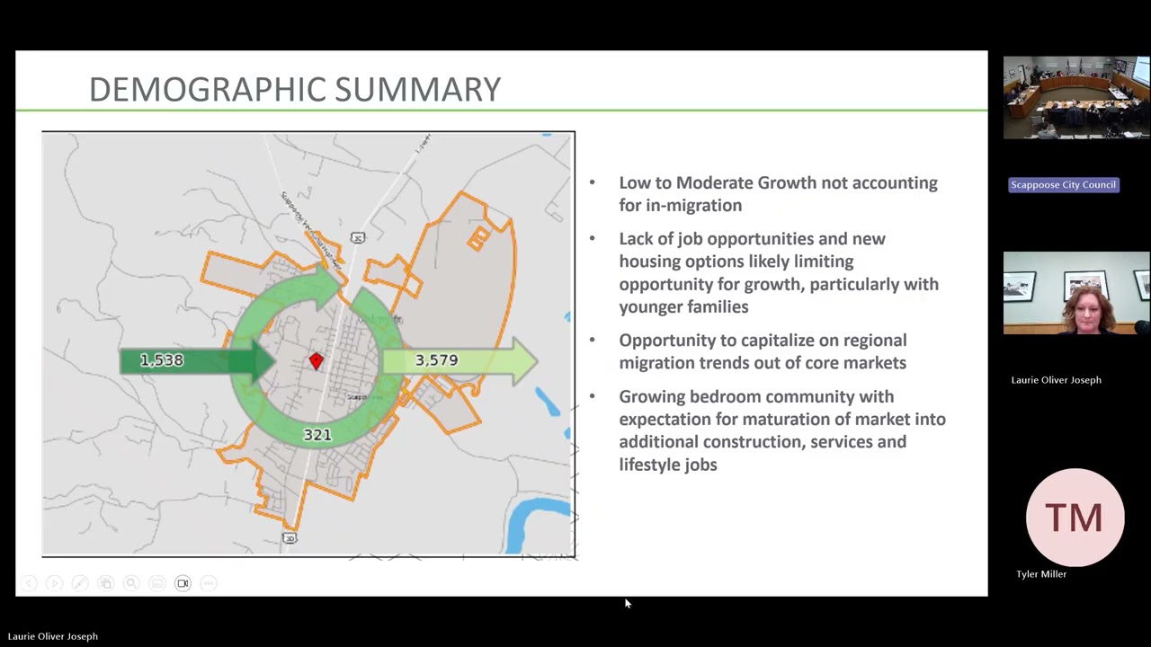The image size is (1151, 647).
Task: Click the Tyler Miller name label
Action: click(x=1041, y=574)
